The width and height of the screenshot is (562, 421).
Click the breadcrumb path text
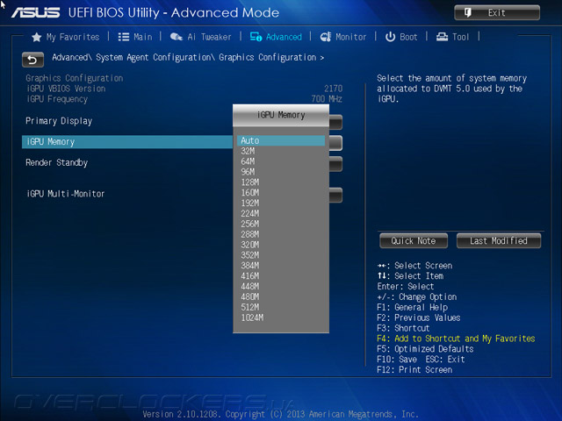(x=188, y=57)
